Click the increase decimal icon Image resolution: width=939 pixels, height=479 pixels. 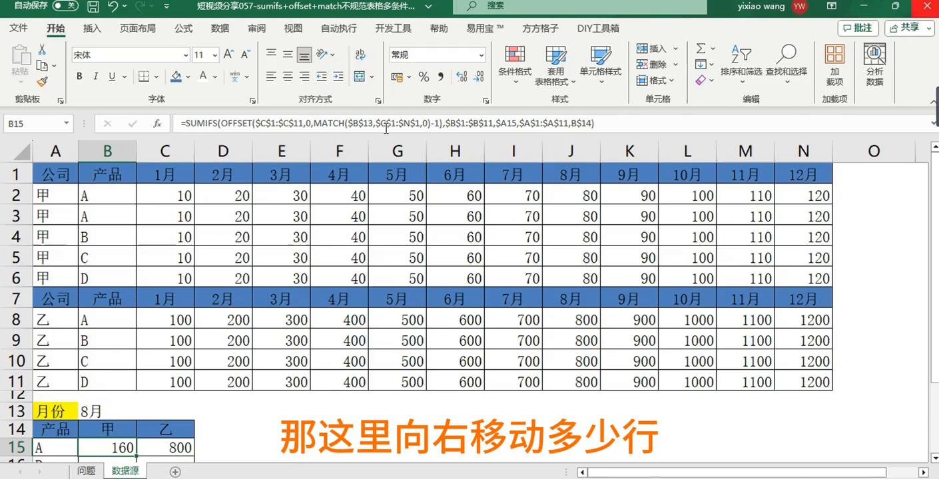tap(460, 77)
